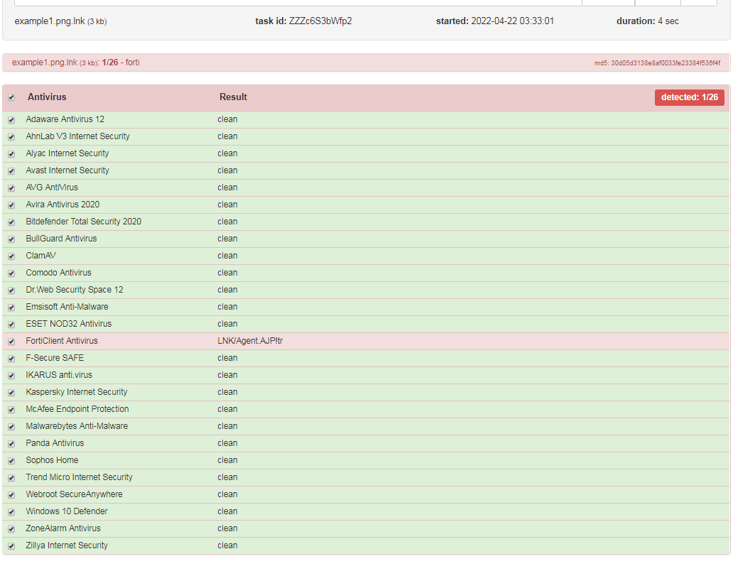Click the red 'detected: 1/26' badge

[689, 97]
